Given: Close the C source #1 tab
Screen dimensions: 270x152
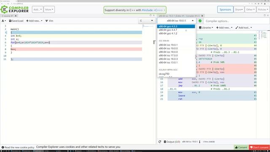Looking at the screenshot, I should pos(16,16).
